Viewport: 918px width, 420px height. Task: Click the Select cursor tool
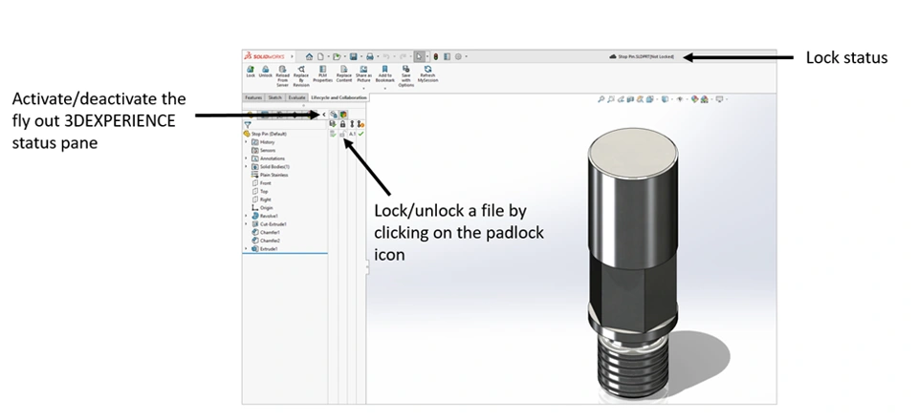click(419, 56)
